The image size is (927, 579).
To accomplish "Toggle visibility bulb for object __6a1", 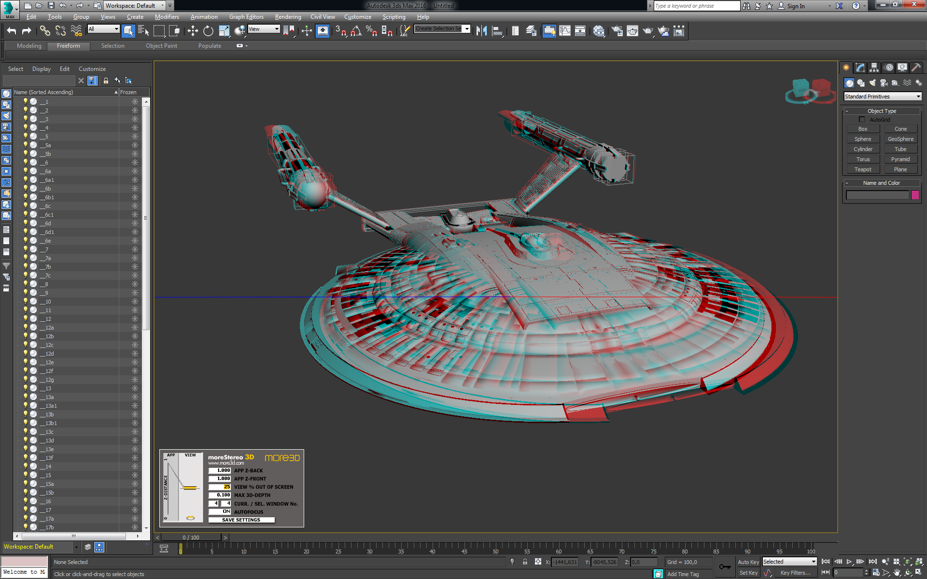I will [25, 180].
